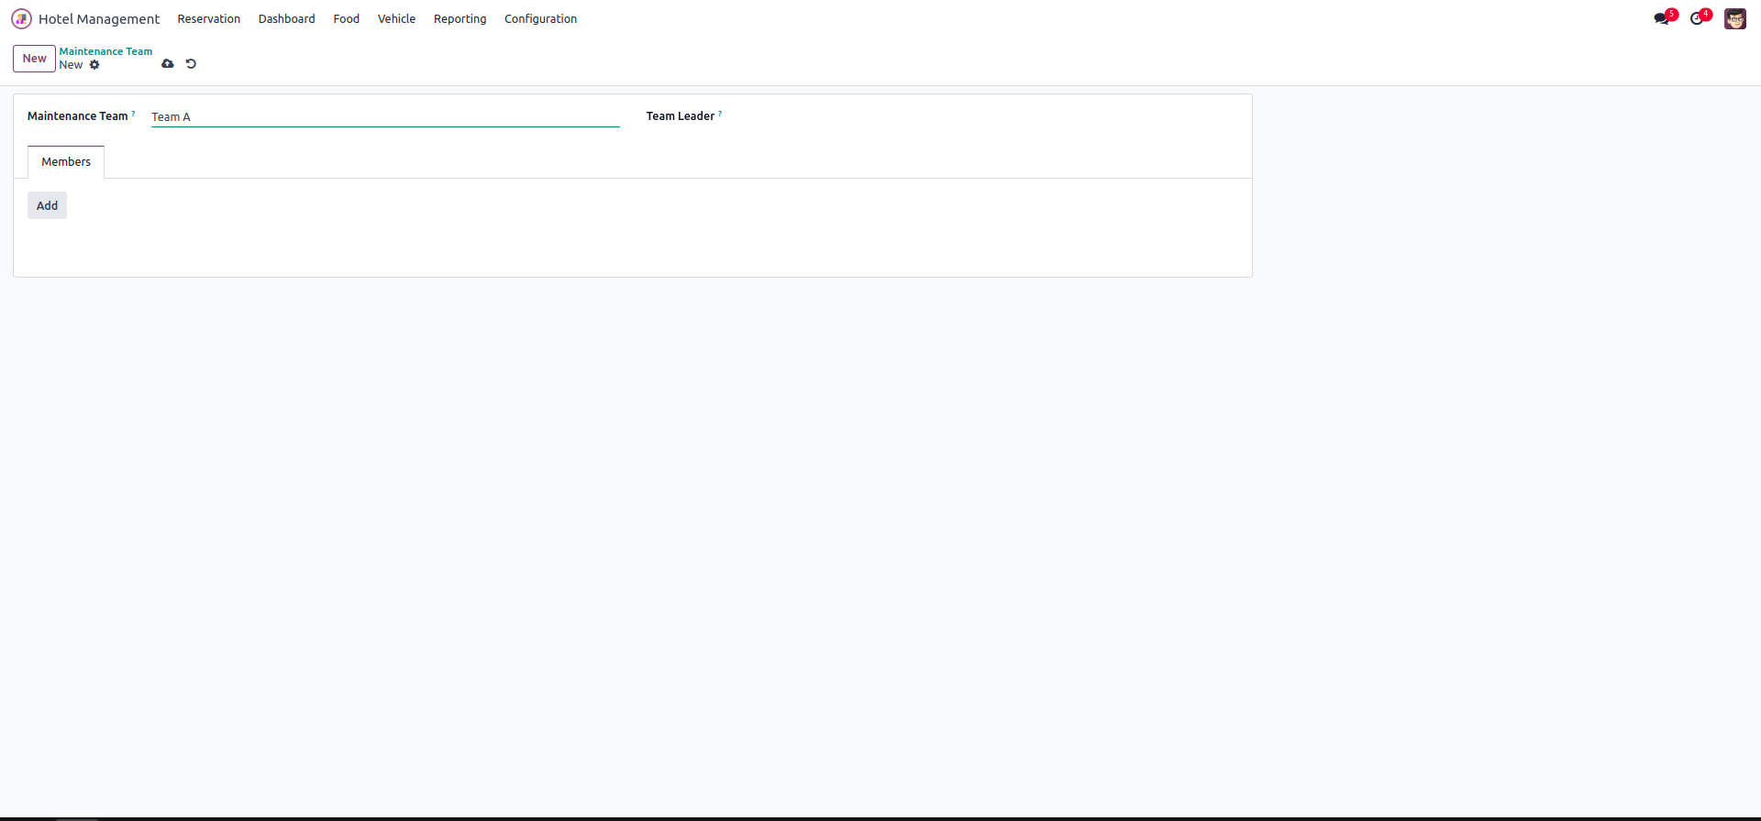Save record manually with cloud icon
Viewport: 1761px width, 821px height.
click(x=167, y=63)
